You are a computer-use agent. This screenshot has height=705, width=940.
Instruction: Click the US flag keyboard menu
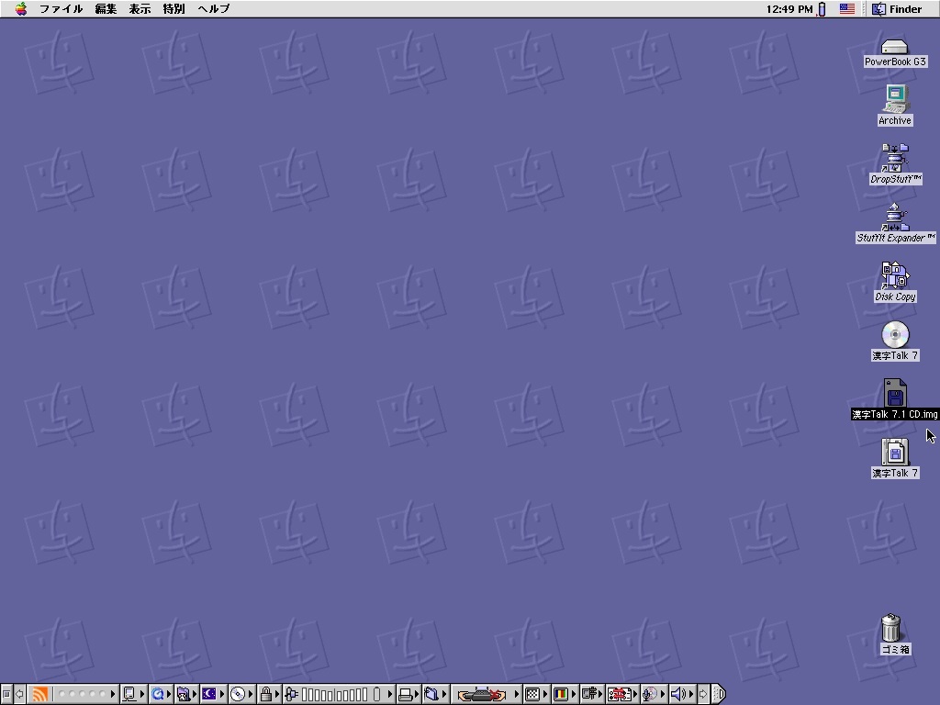tap(846, 8)
